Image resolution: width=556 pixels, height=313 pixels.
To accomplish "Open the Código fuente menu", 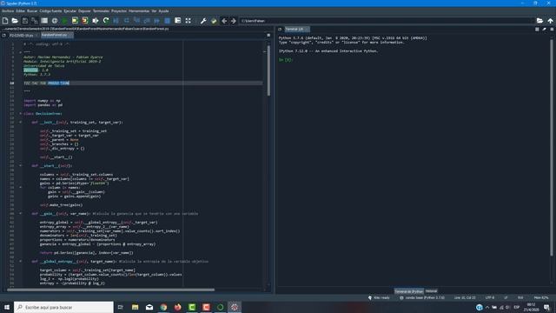I will pos(50,11).
